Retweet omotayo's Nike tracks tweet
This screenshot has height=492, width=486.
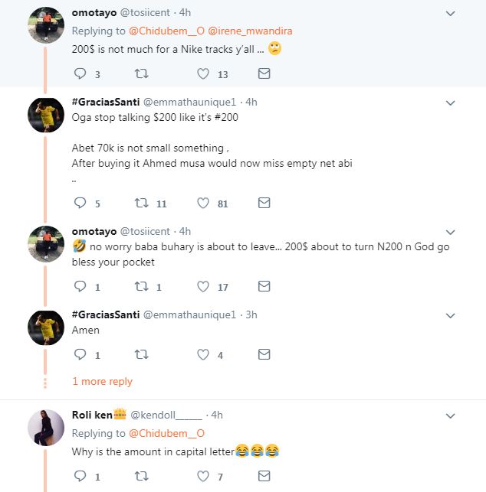141,74
